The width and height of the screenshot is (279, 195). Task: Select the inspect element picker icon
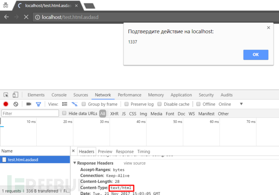point(6,95)
